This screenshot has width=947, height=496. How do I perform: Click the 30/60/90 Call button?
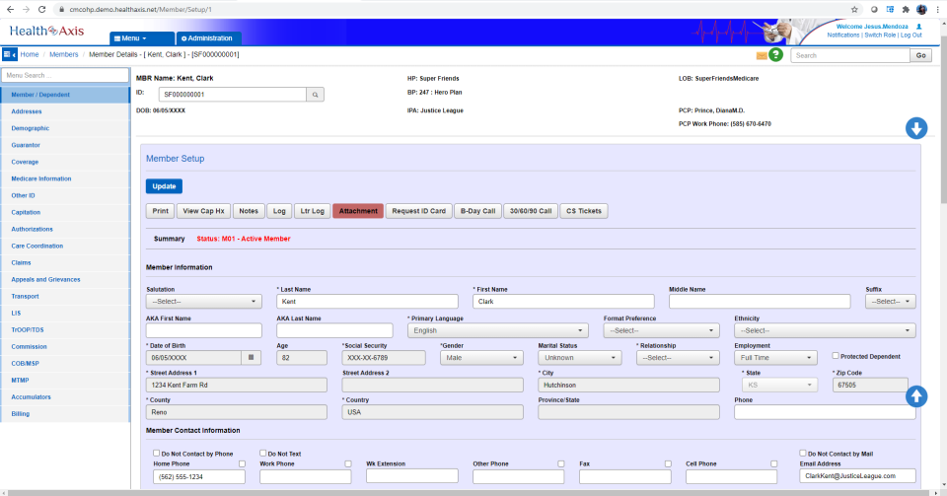pos(531,211)
